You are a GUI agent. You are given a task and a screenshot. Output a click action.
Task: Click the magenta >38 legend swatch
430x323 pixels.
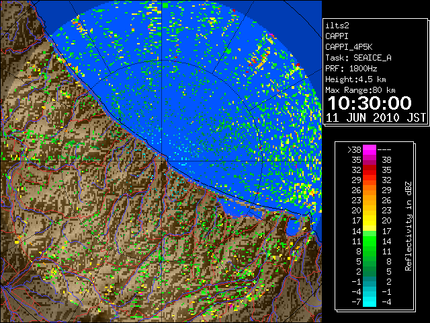[370, 149]
